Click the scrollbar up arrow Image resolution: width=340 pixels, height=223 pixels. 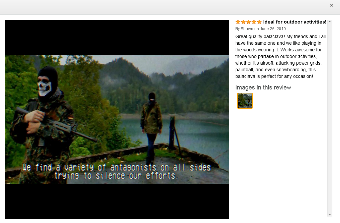(x=330, y=22)
